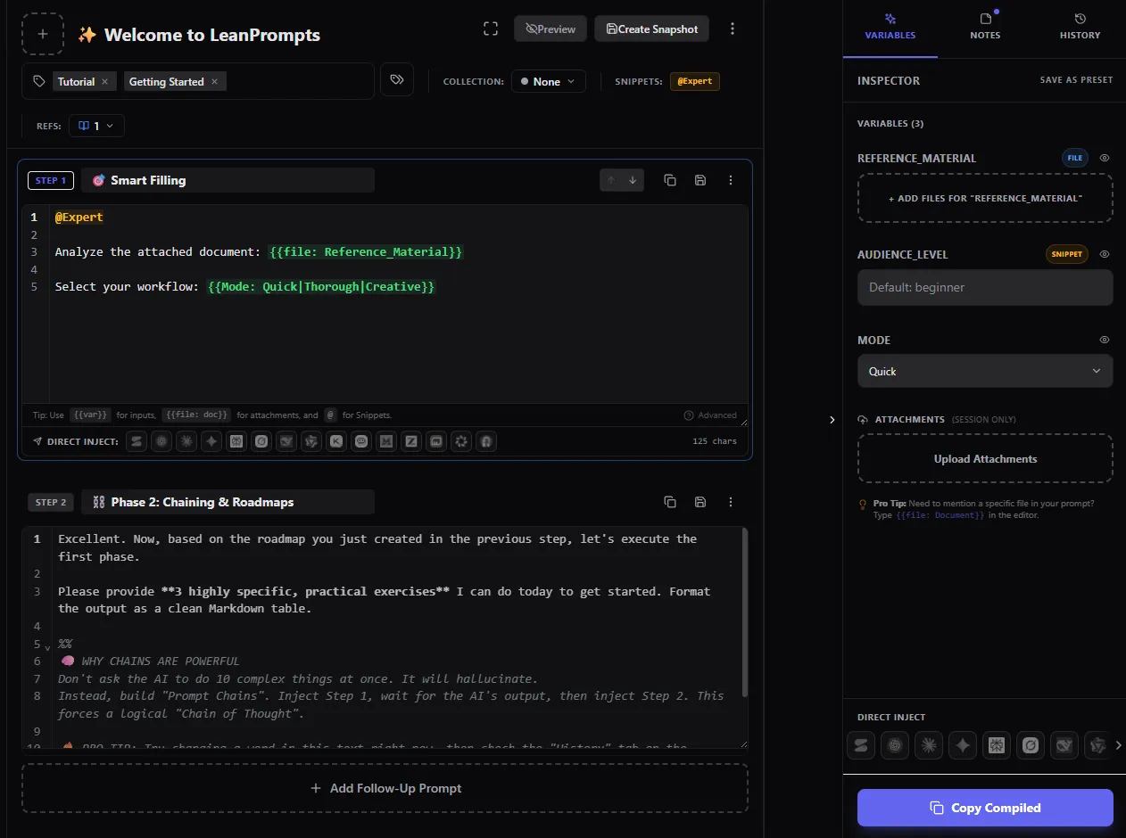Inject Step 1 into Grok from the editor bar
The width and height of the screenshot is (1126, 838).
click(261, 440)
